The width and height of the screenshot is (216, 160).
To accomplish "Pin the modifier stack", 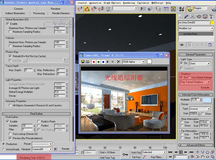I will [x=182, y=45].
